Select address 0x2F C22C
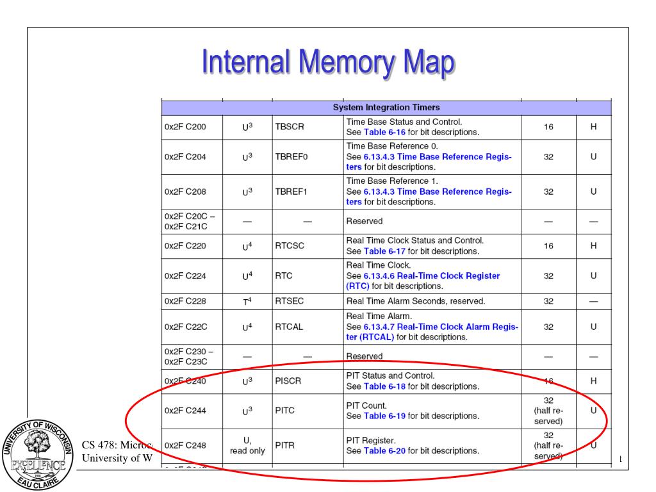The image size is (656, 492). 186,327
